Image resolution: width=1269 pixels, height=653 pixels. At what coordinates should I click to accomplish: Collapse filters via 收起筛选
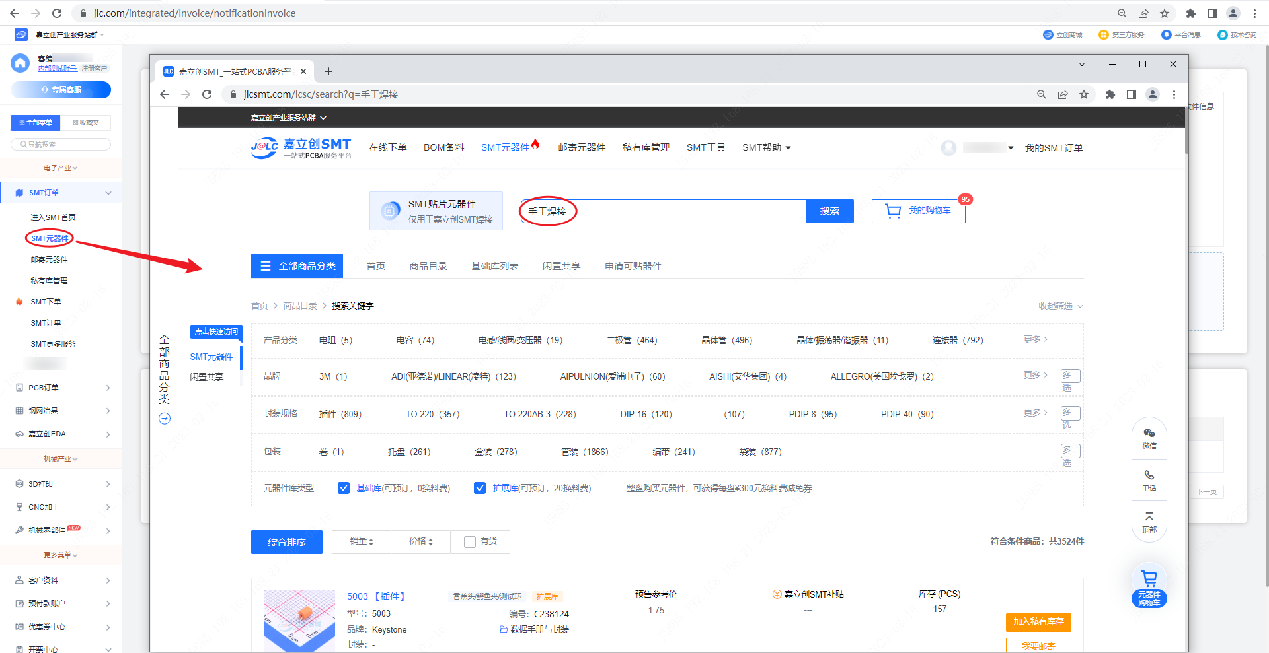tap(1059, 306)
